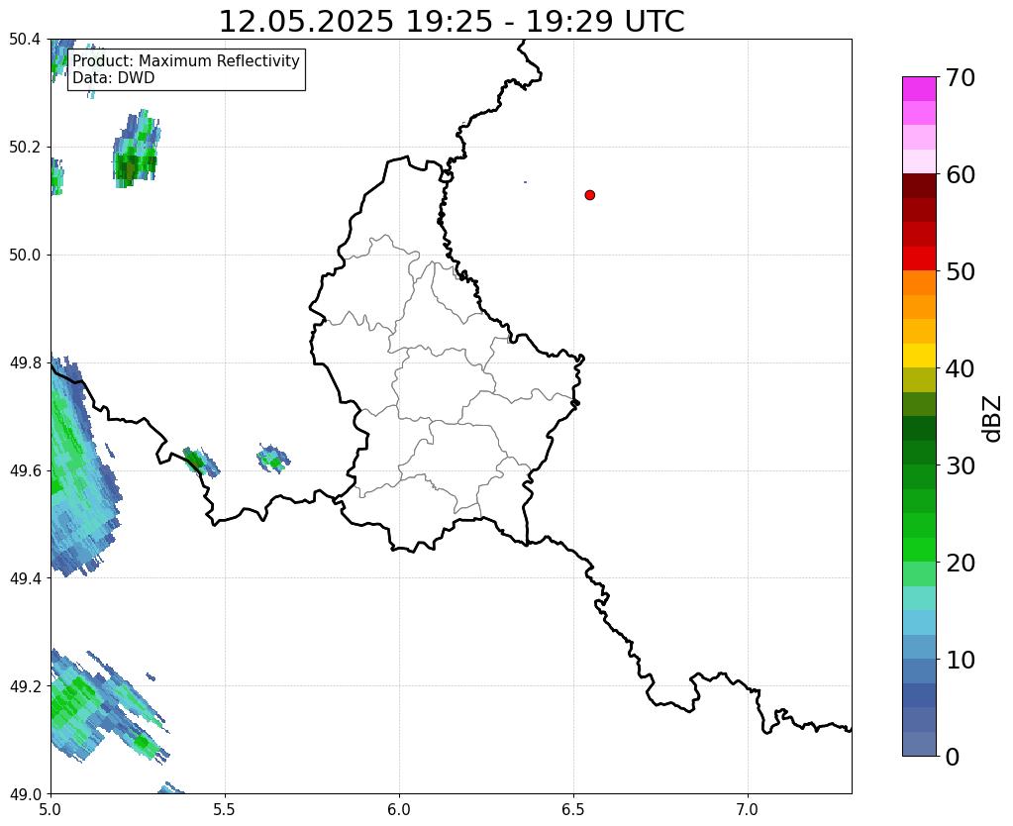Viewport: 1013px width, 826px height.
Task: Click the latitude axis label 50.2
Action: [25, 148]
